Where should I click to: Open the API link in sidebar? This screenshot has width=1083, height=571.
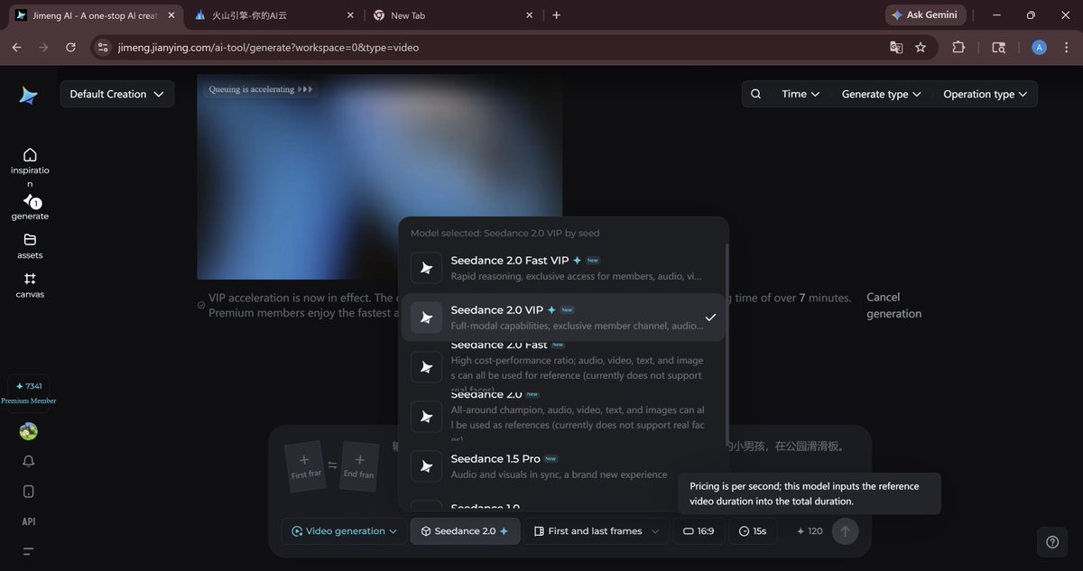29,521
